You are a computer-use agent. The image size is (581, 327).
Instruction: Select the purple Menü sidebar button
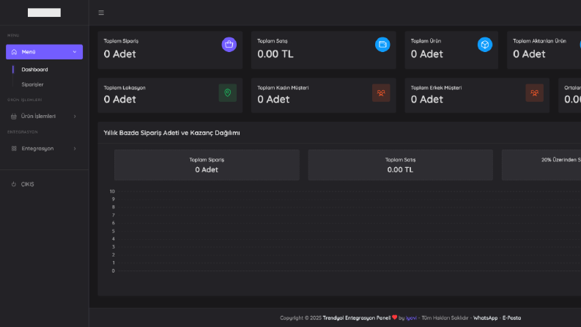[x=44, y=52]
